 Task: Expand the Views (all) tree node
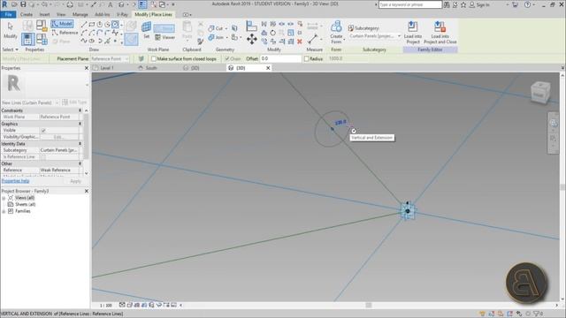4,198
